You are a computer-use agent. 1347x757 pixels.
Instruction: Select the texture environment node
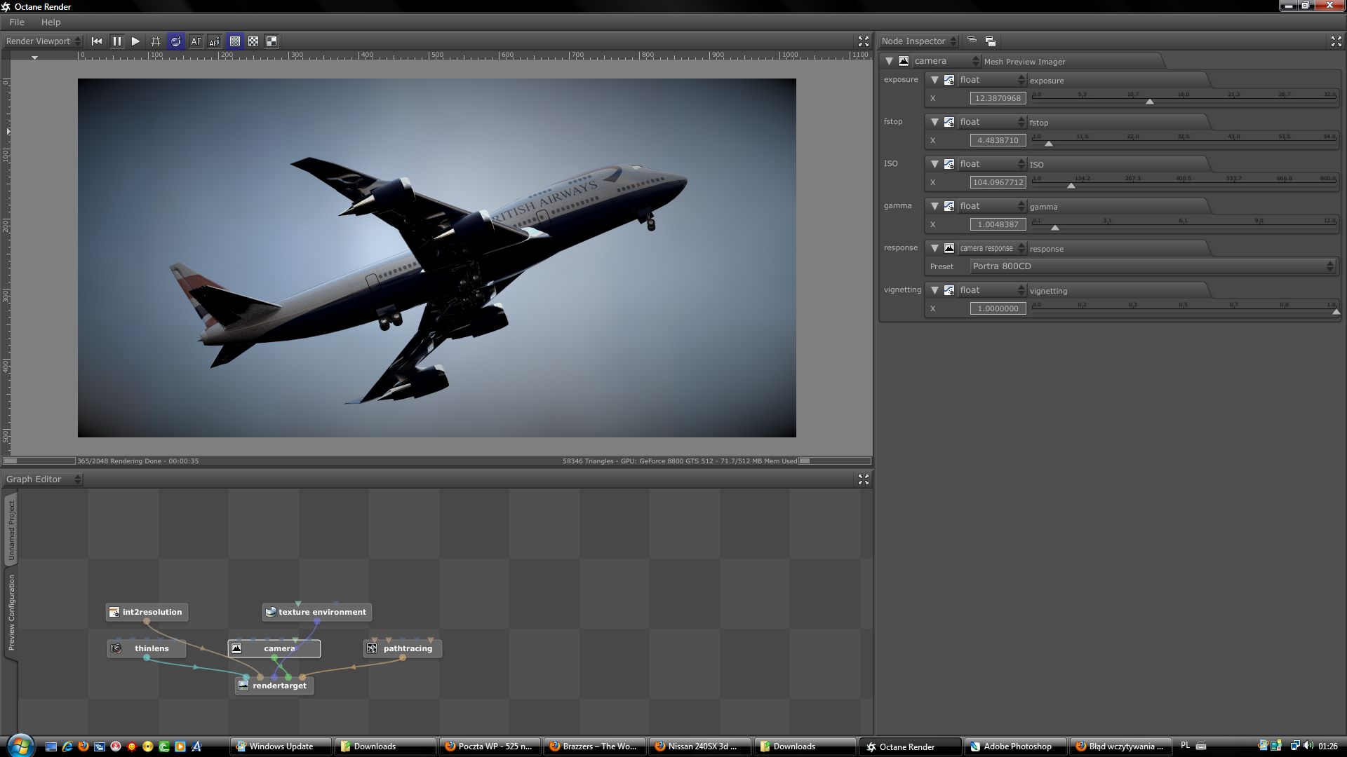[x=321, y=612]
